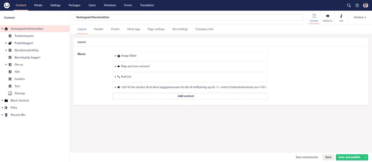
Task: Open the Actions dropdown
Action: click(x=360, y=17)
